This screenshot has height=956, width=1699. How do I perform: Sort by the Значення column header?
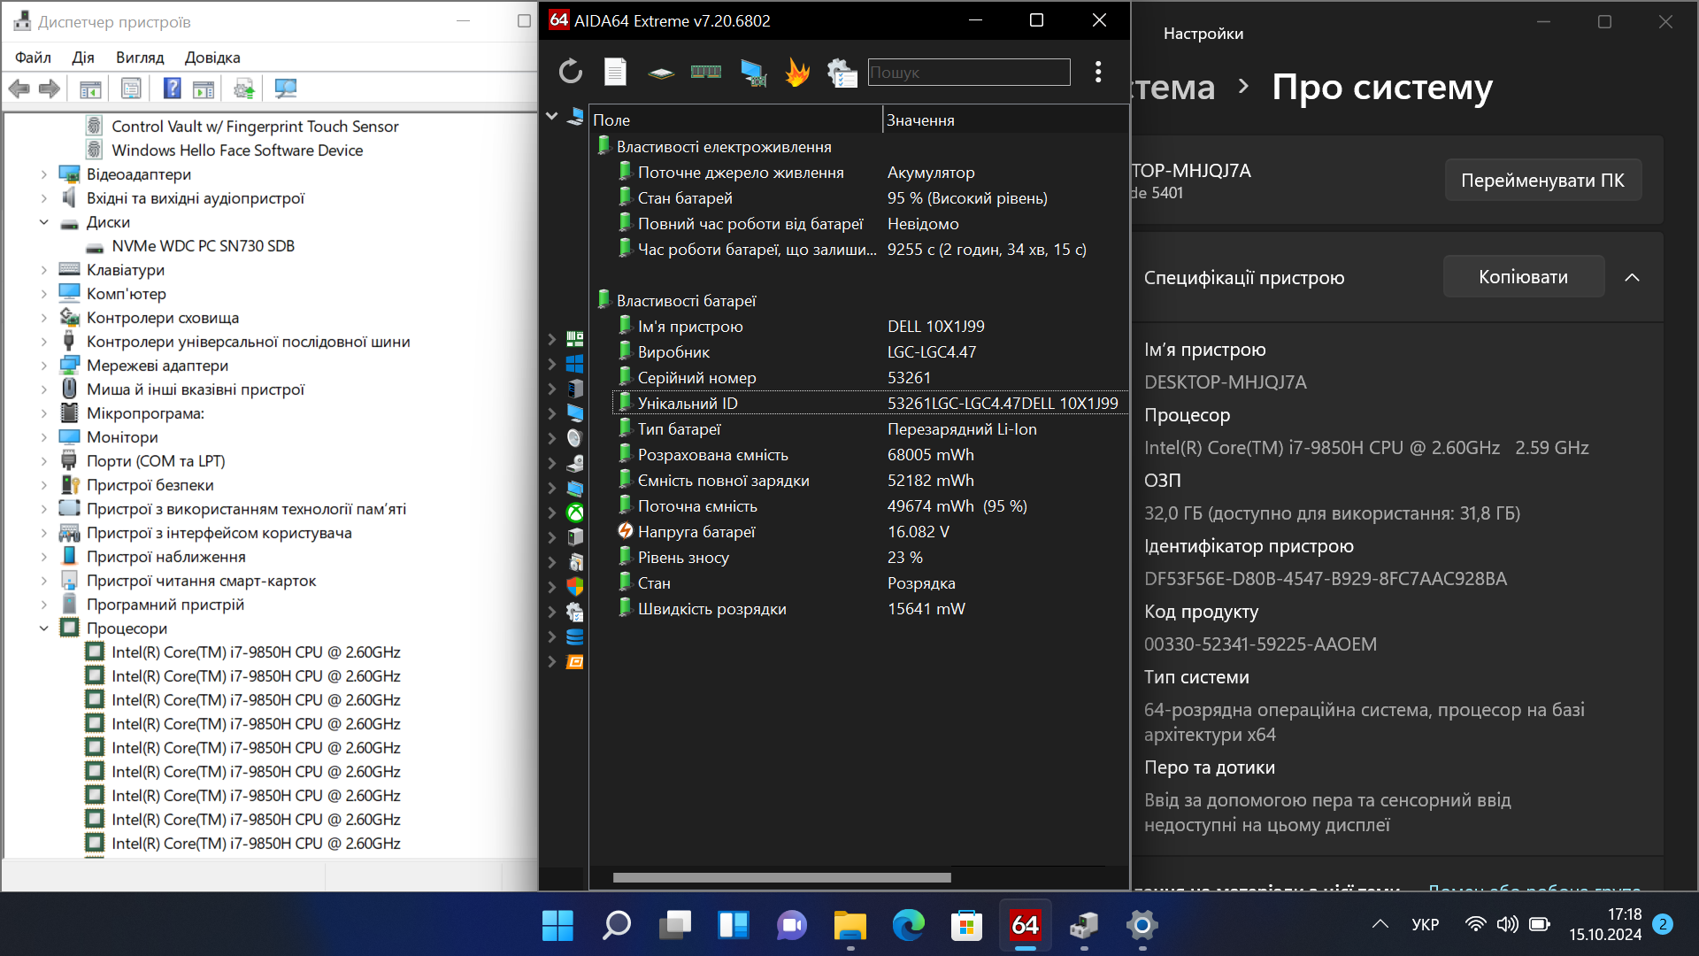(x=1006, y=119)
